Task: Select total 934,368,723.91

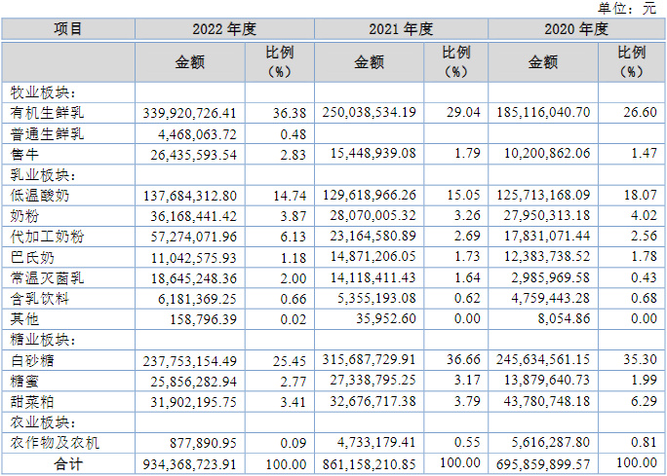Action: click(x=189, y=464)
